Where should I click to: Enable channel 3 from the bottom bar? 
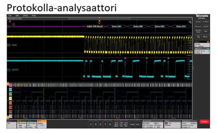pos(91,124)
